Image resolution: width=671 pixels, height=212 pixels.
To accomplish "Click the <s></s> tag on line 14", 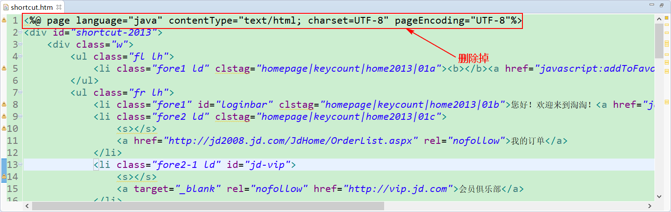I will coord(137,177).
